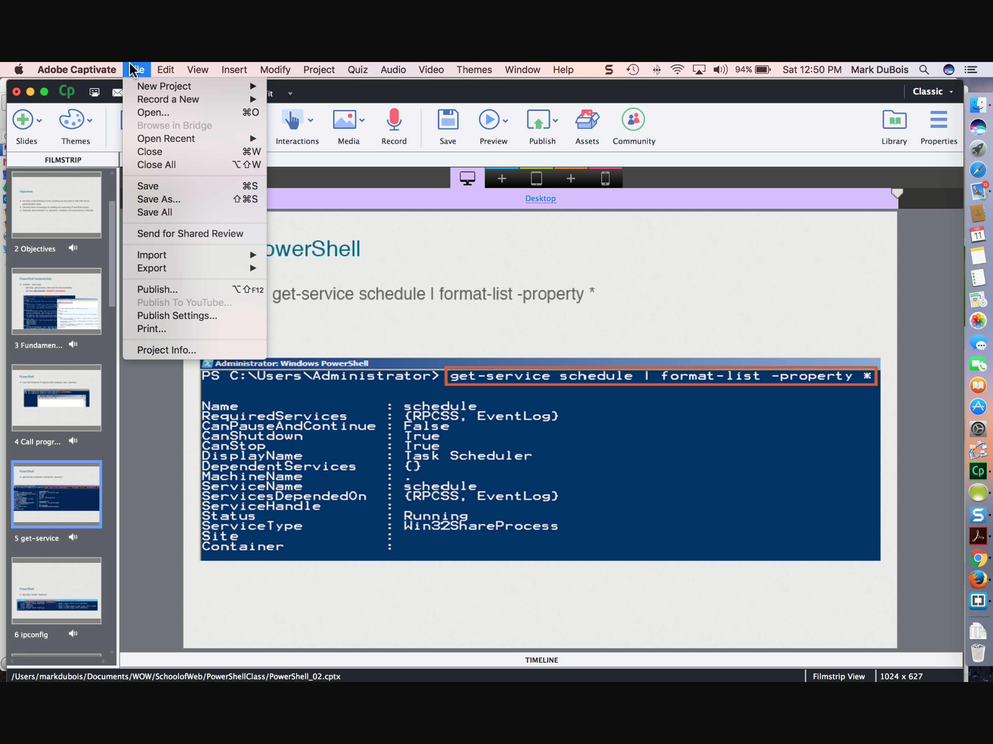Screen dimensions: 993x744
Task: Expand the Preview dropdown arrow
Action: [505, 121]
